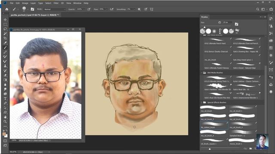Open the Filter menu
Viewport: 275px width, 154px height.
pyautogui.click(x=56, y=3)
